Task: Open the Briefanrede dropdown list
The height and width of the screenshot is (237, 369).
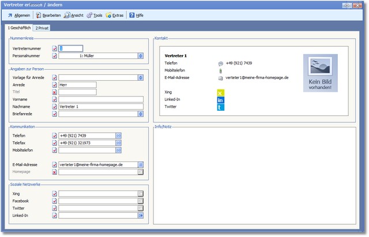Action: [x=140, y=114]
